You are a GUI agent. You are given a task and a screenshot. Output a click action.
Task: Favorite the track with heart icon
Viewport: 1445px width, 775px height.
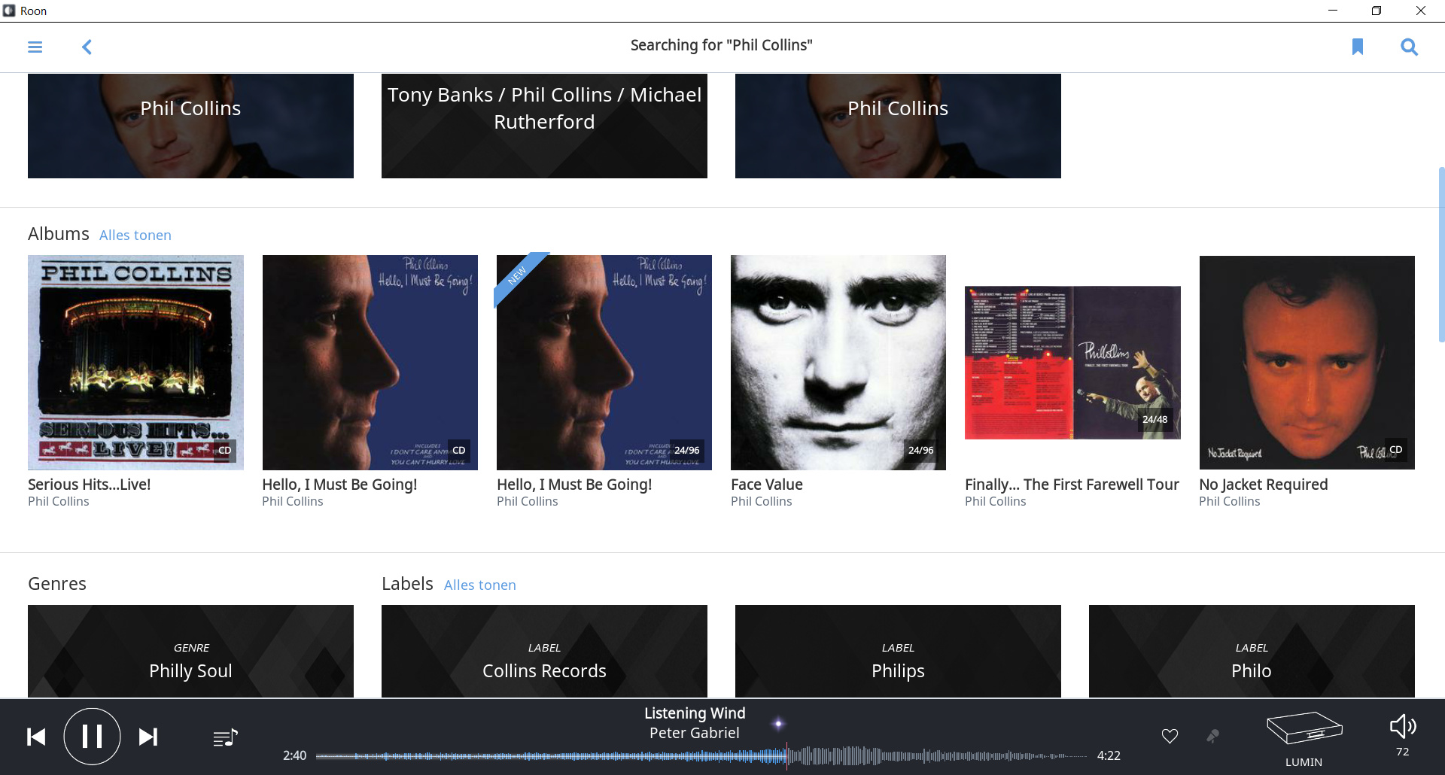tap(1170, 736)
